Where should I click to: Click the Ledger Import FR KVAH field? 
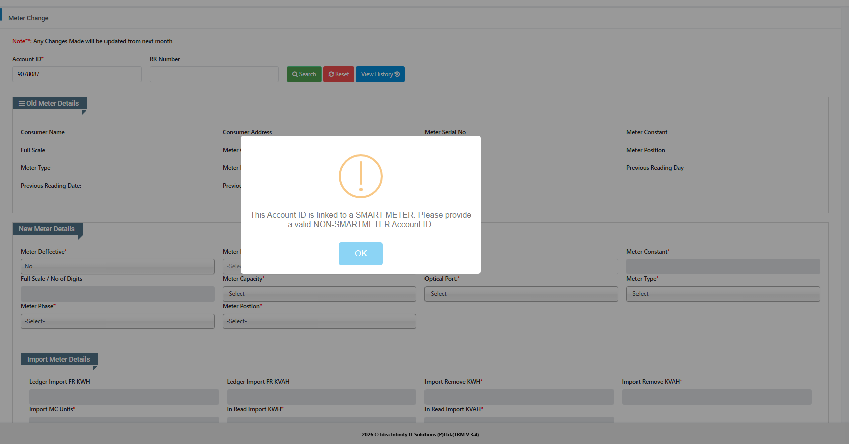[322, 397]
